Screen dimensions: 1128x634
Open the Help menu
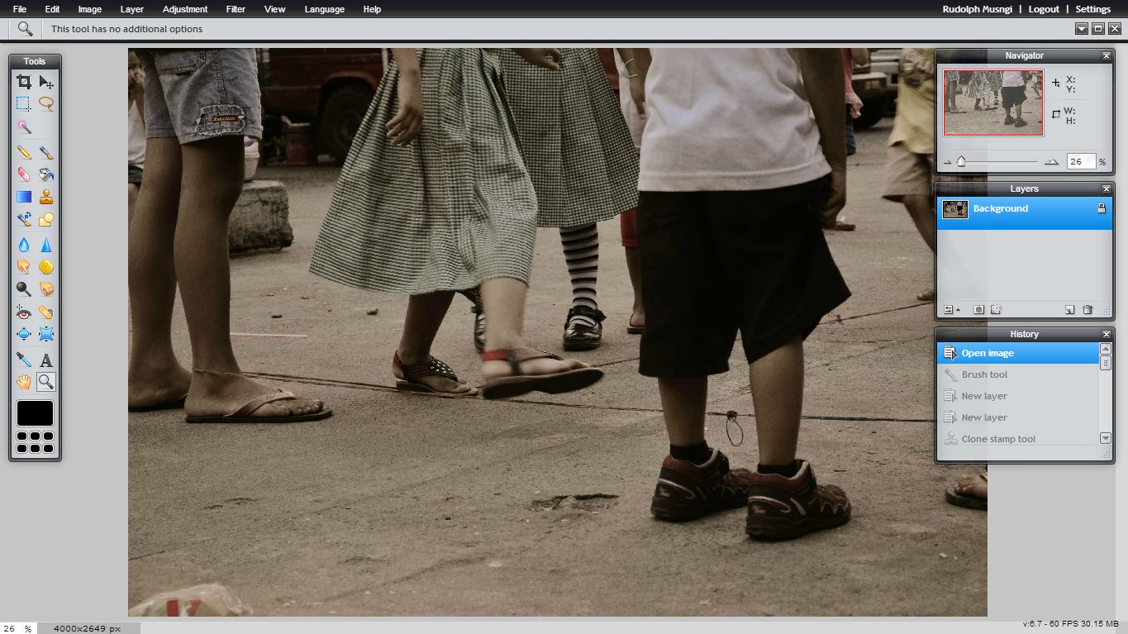372,9
